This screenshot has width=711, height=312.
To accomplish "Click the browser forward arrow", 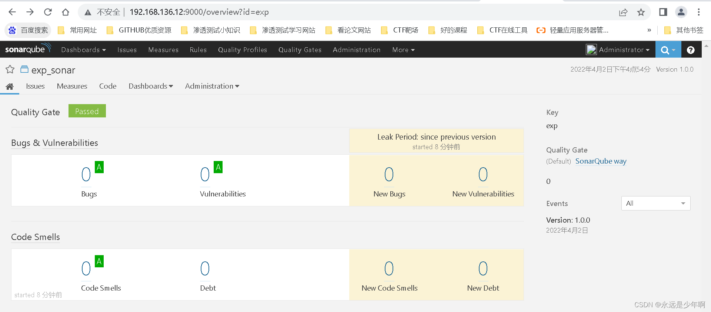I will click(x=30, y=12).
